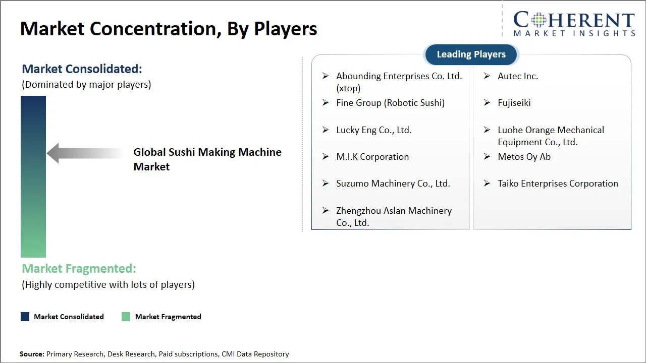The width and height of the screenshot is (646, 363).
Task: Select the Leading Players tab
Action: click(x=471, y=54)
